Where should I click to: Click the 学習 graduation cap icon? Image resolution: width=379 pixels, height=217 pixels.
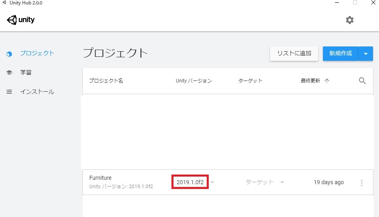coord(9,72)
